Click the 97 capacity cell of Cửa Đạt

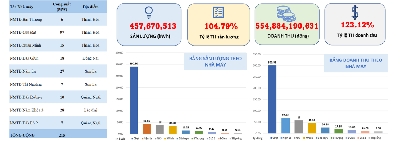coord(62,32)
